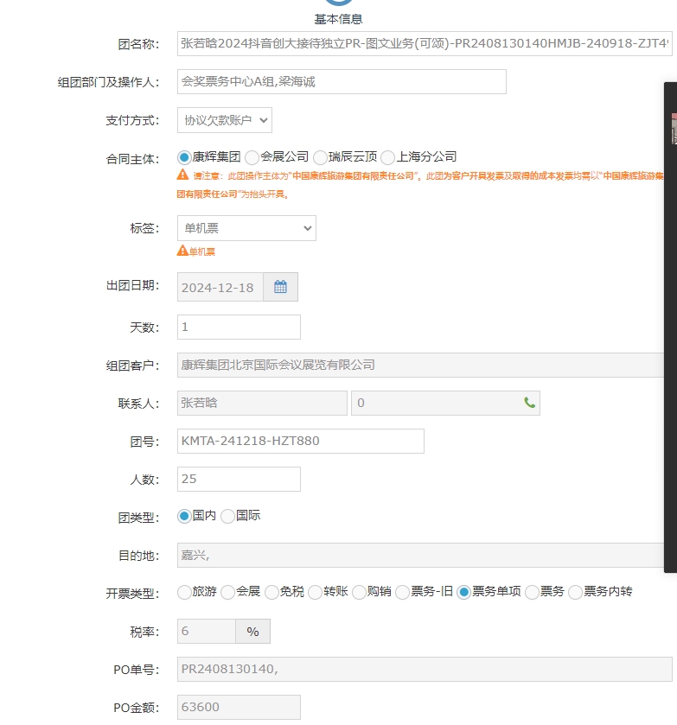Click the percent sign beside tax rate

point(252,632)
